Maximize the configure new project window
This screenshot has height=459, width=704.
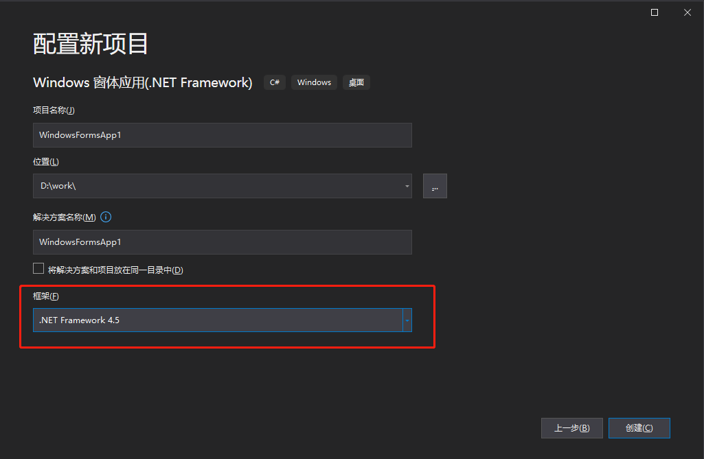click(655, 12)
